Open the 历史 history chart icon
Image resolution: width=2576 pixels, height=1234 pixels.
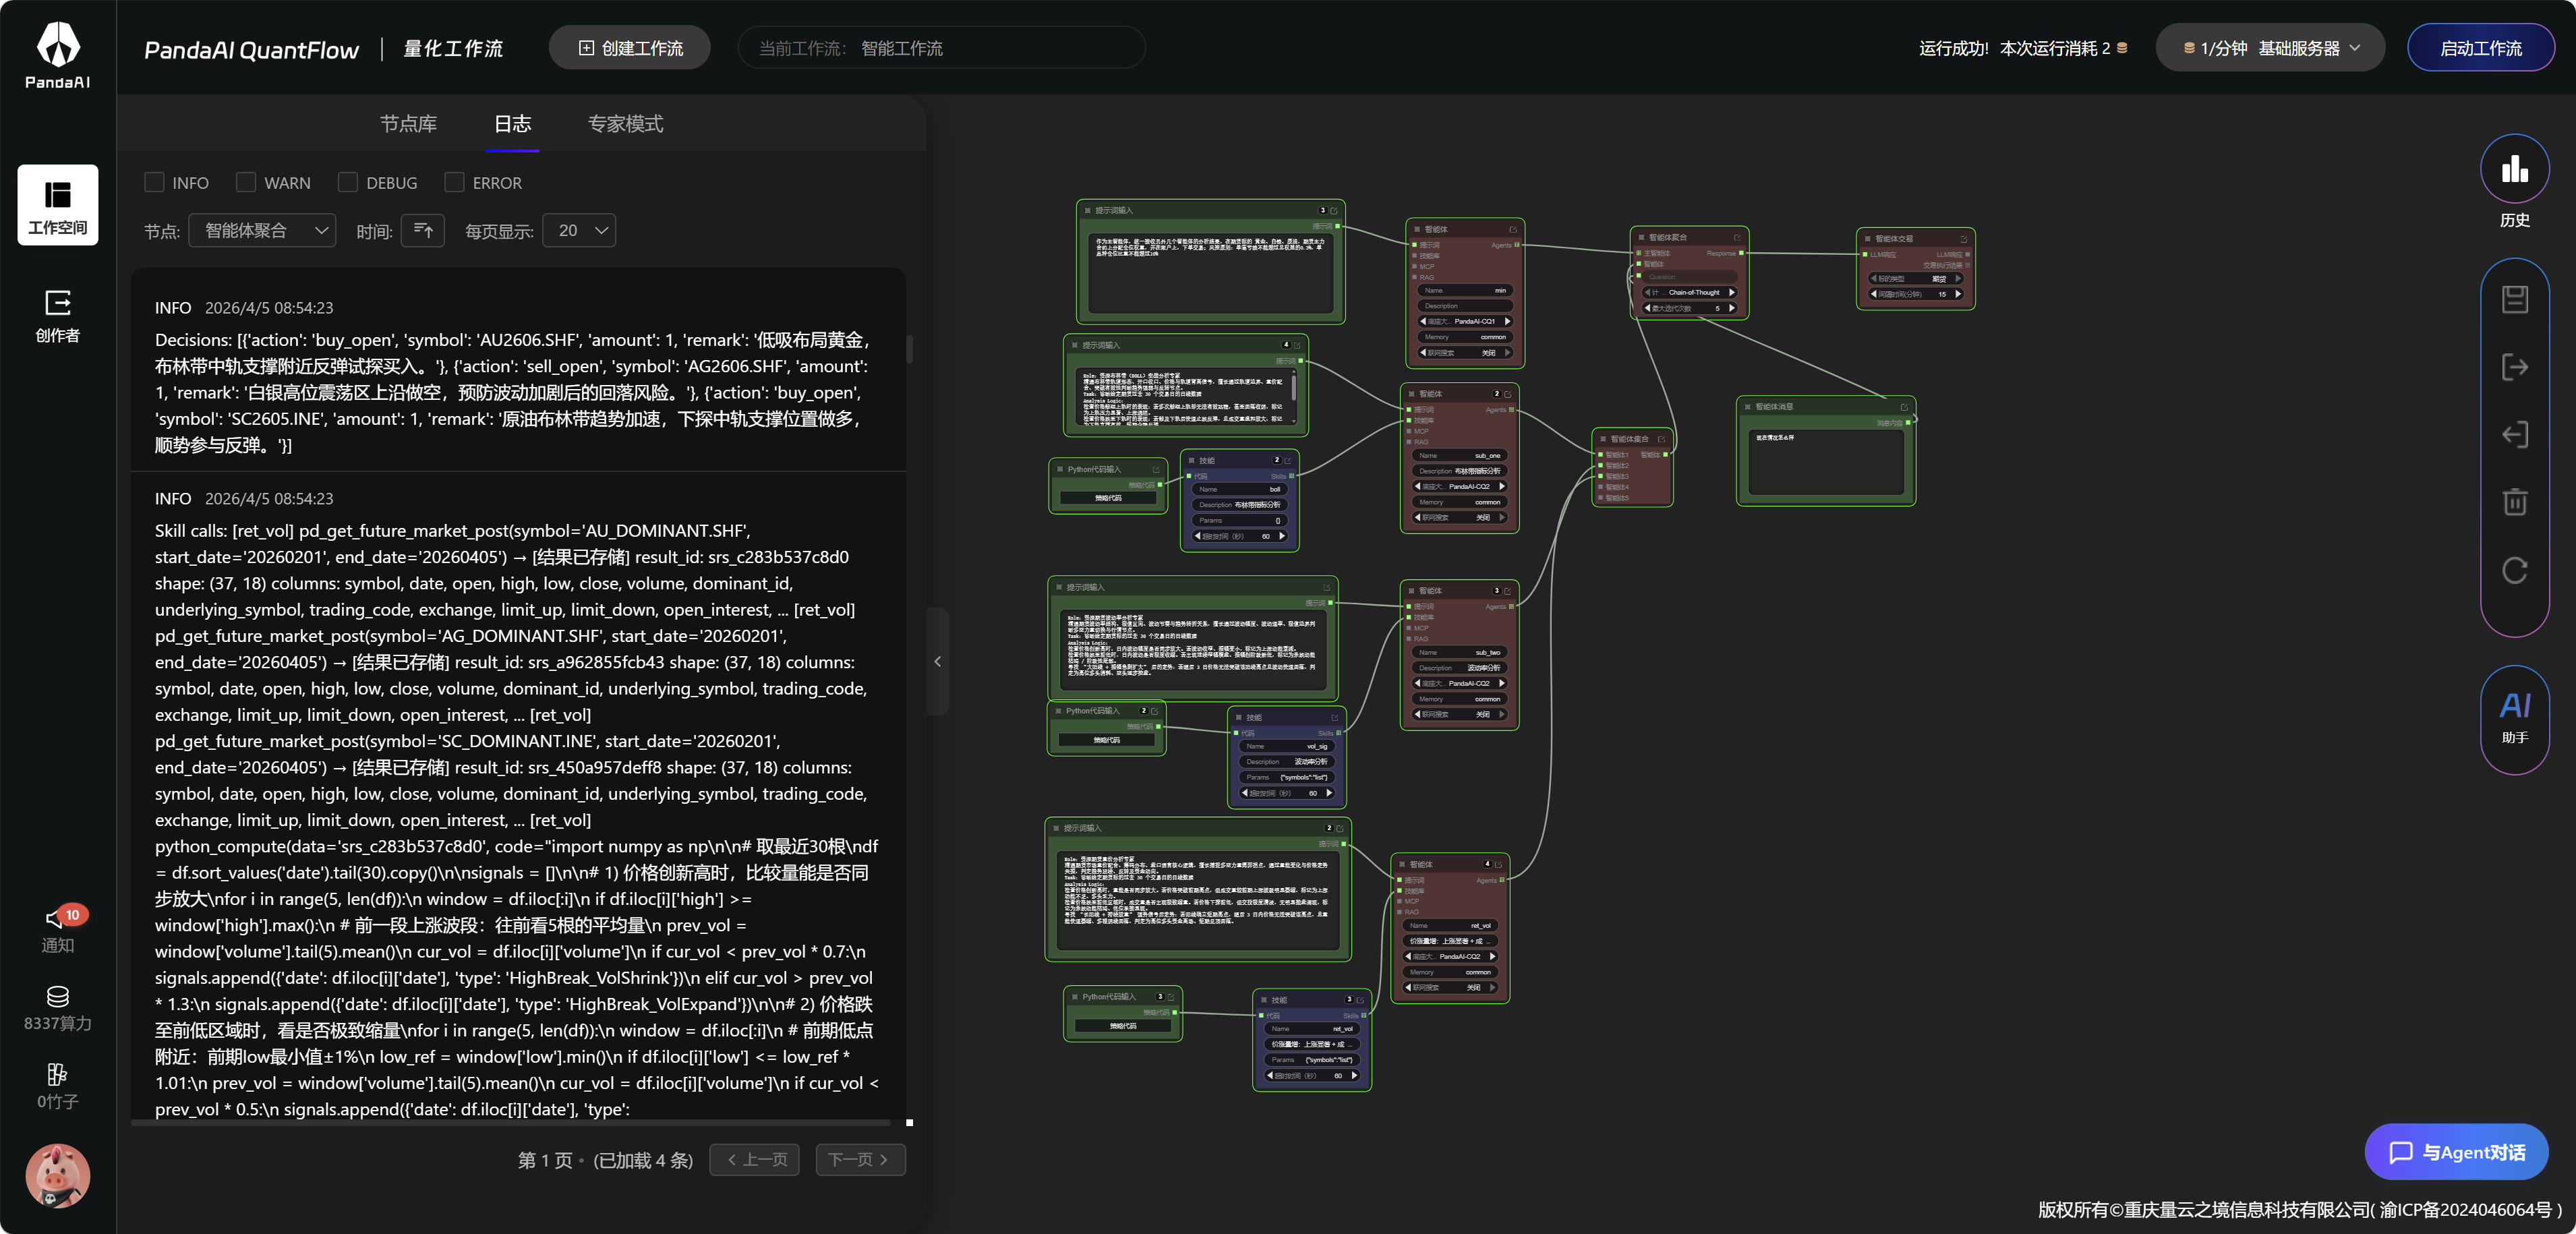coord(2513,169)
